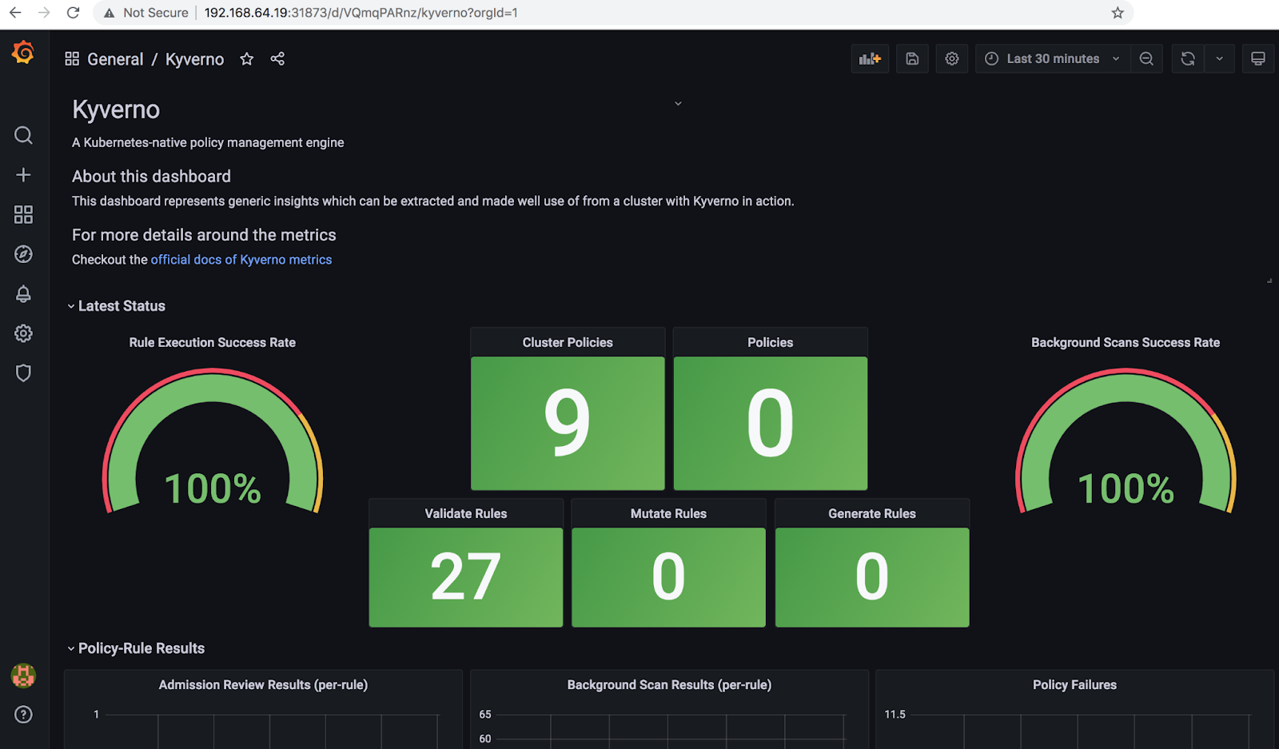This screenshot has width=1279, height=749.
Task: Open the Last 30 minutes time picker
Action: pyautogui.click(x=1053, y=58)
